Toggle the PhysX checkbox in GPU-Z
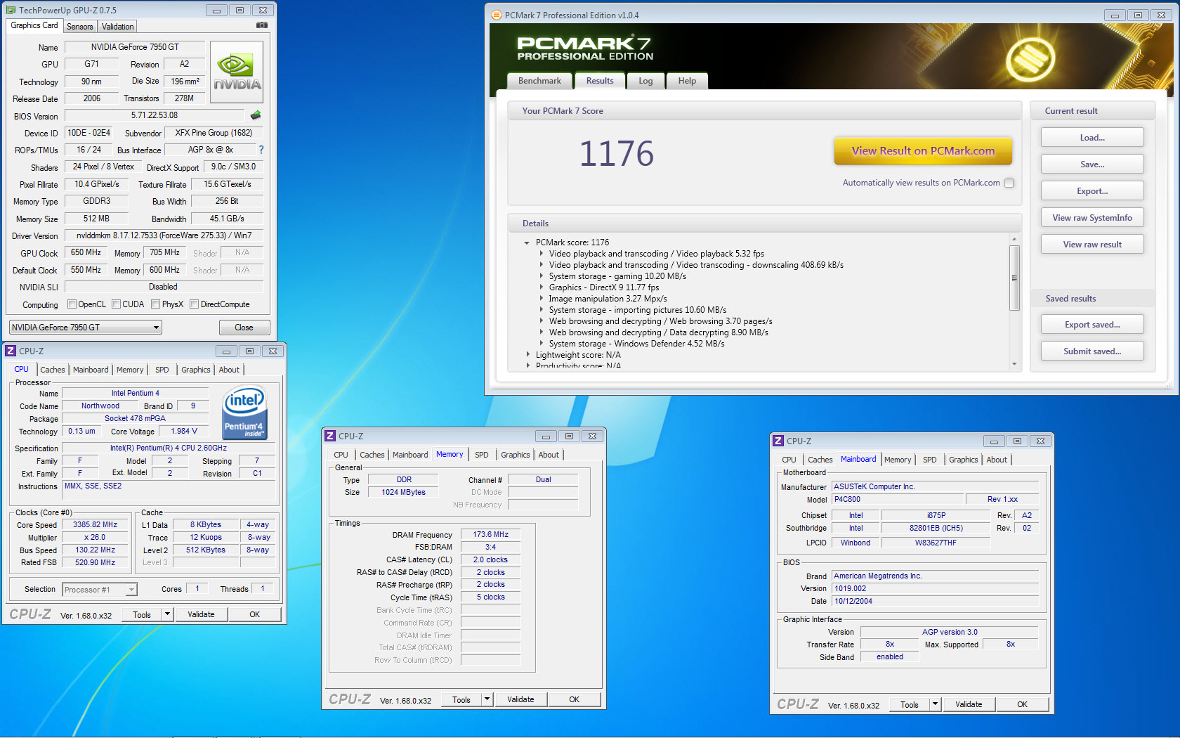Viewport: 1180px width, 738px height. coord(155,304)
